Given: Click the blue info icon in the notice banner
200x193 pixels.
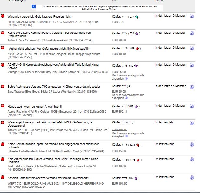Looking at the screenshot, I should tap(34, 6).
